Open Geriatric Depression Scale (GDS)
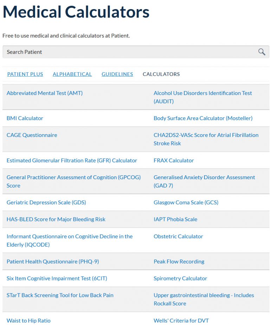The image size is (270, 325). pos(46,202)
